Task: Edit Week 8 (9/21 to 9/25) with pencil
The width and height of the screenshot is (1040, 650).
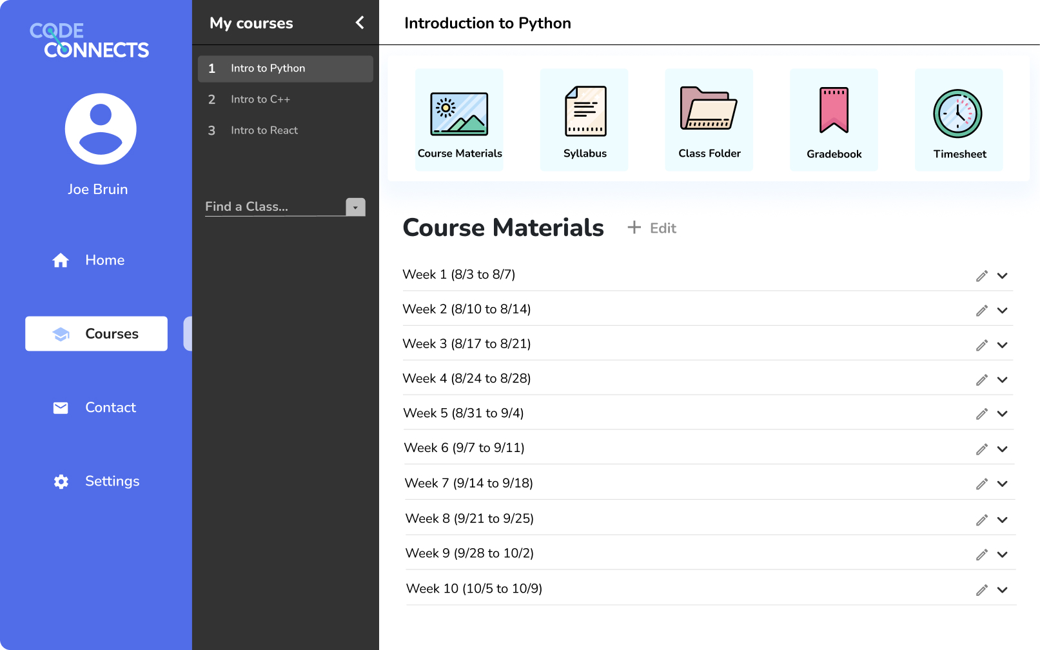Action: click(982, 520)
